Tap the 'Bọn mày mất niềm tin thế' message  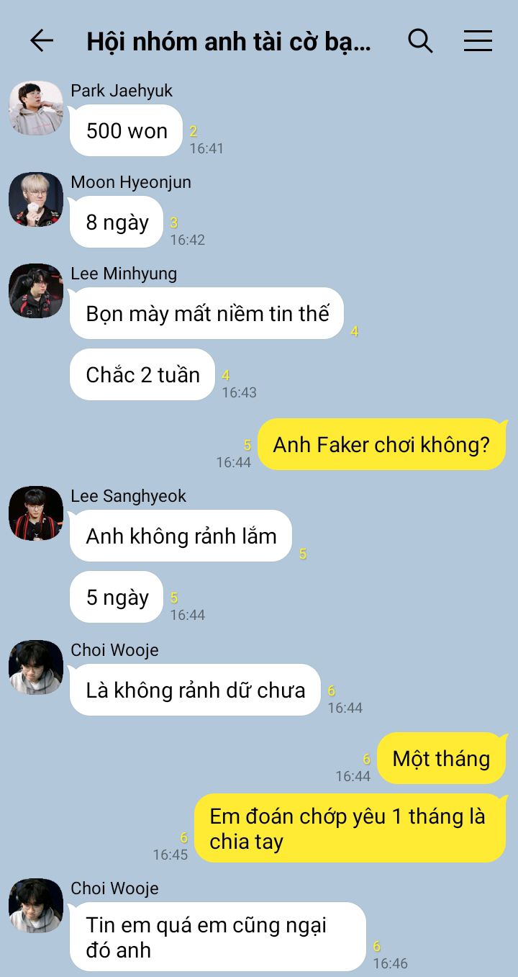(x=207, y=313)
